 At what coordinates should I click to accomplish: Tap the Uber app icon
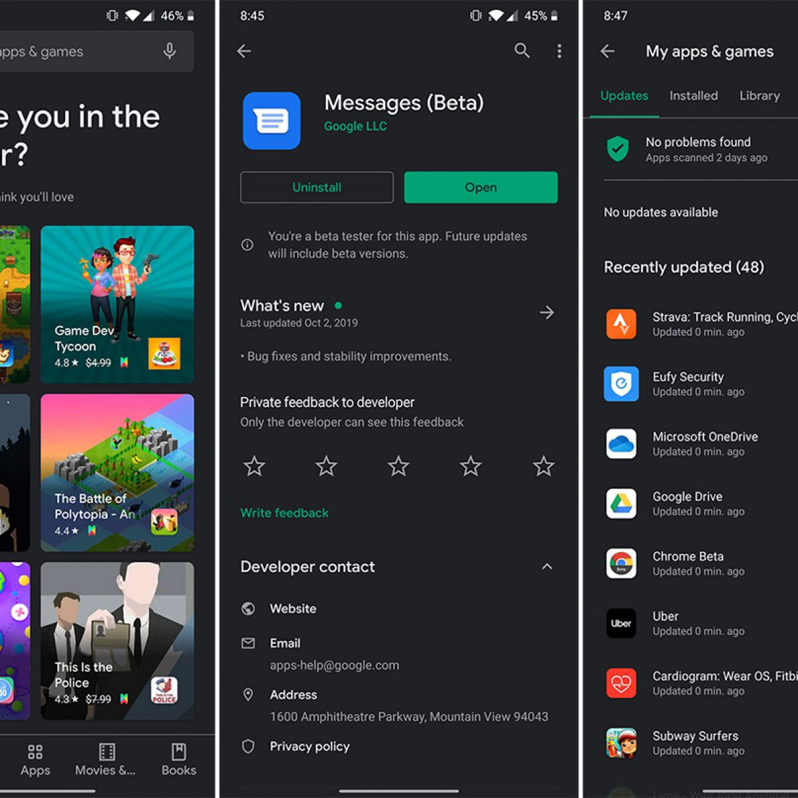[621, 623]
